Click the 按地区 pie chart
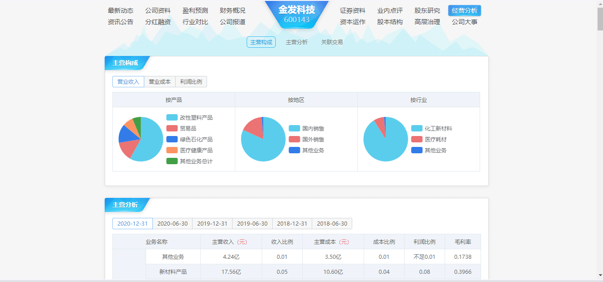Screen dimensions: 603x282 click(263, 139)
